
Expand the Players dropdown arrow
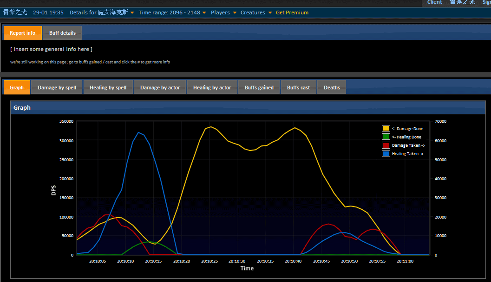[235, 13]
